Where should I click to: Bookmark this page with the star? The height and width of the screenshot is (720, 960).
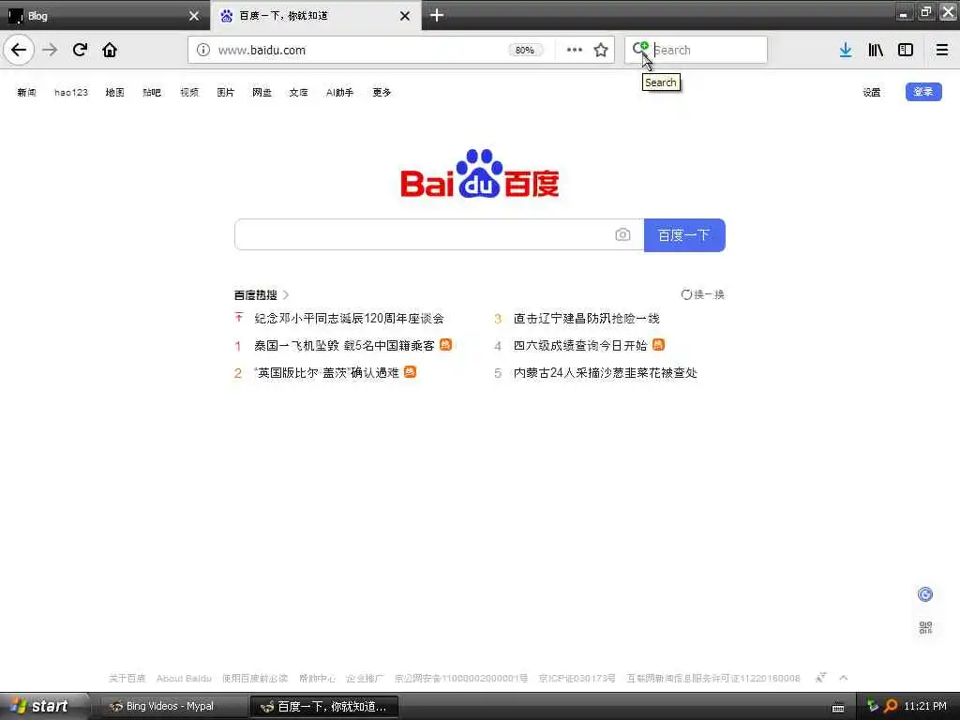[x=601, y=51]
